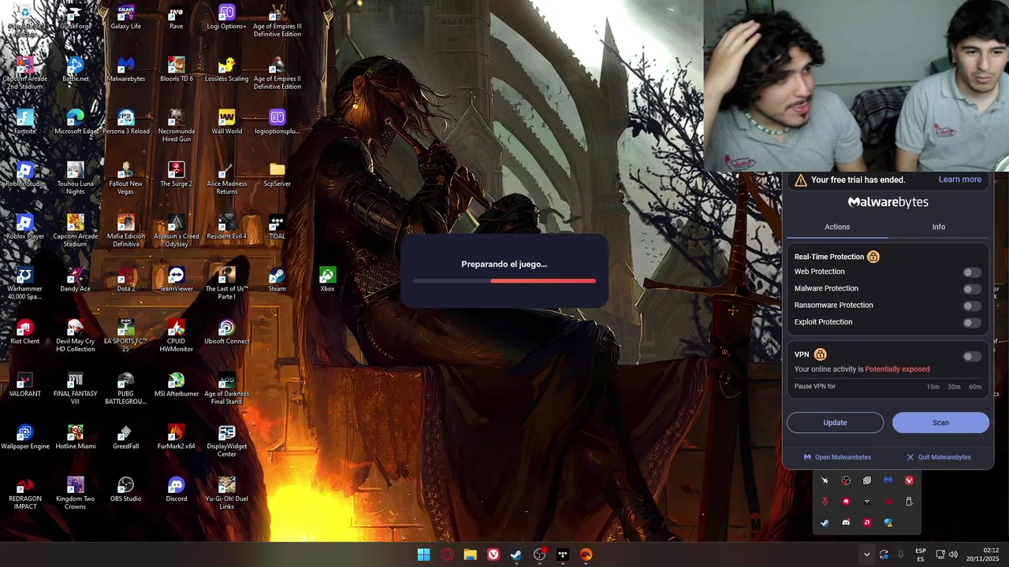Click the Malwarebytes tray icon
Viewport: 1009px width, 567px height.
tap(888, 480)
